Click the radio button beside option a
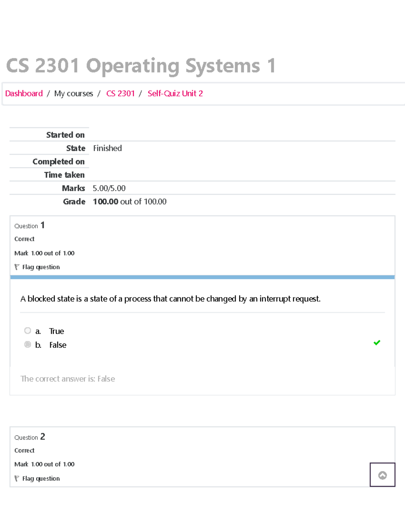The image size is (405, 524). (27, 330)
